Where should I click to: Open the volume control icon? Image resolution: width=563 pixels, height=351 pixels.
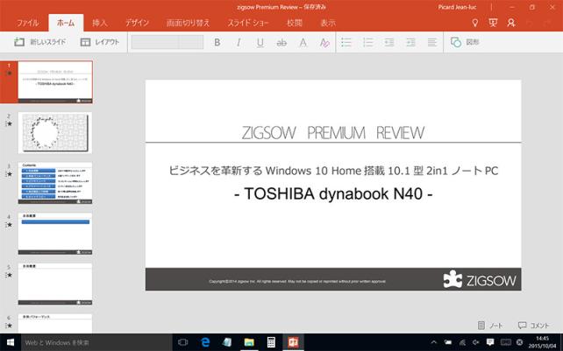coord(476,342)
